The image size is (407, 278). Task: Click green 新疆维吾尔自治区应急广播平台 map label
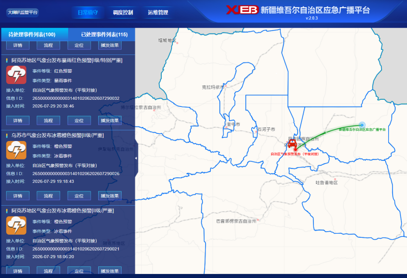point(362,129)
